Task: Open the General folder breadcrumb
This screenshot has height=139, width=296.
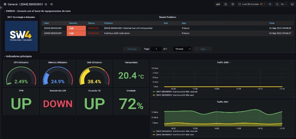Action: (12, 4)
